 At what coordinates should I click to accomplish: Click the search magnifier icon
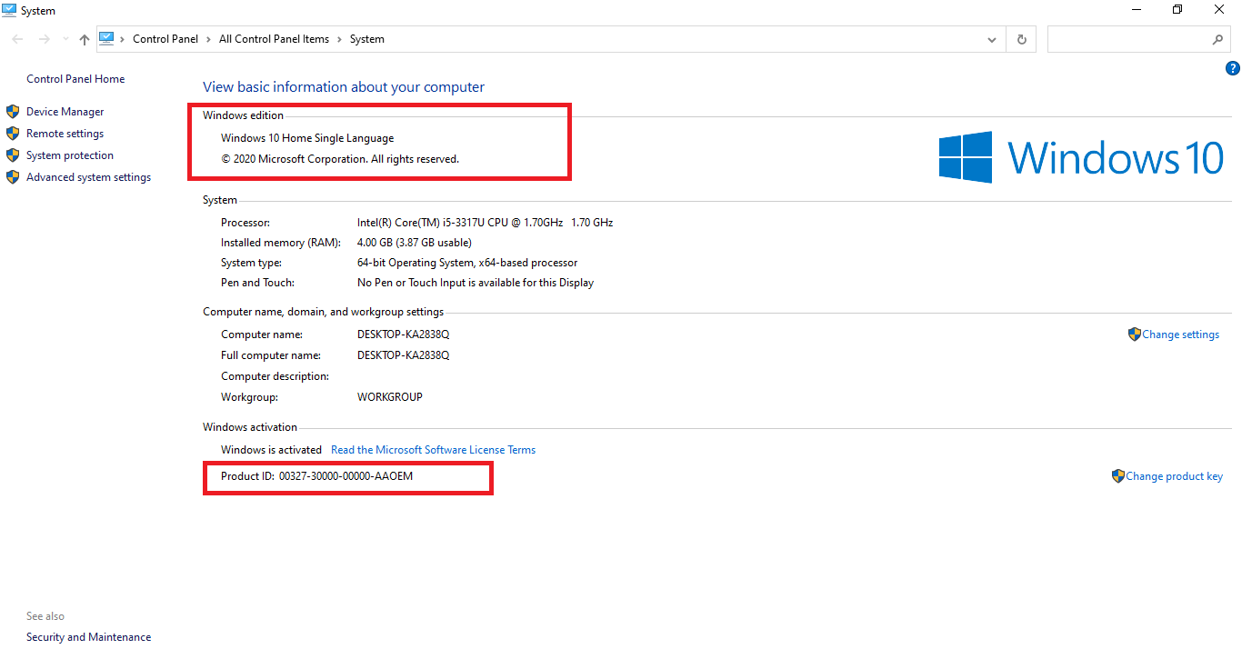click(x=1218, y=40)
